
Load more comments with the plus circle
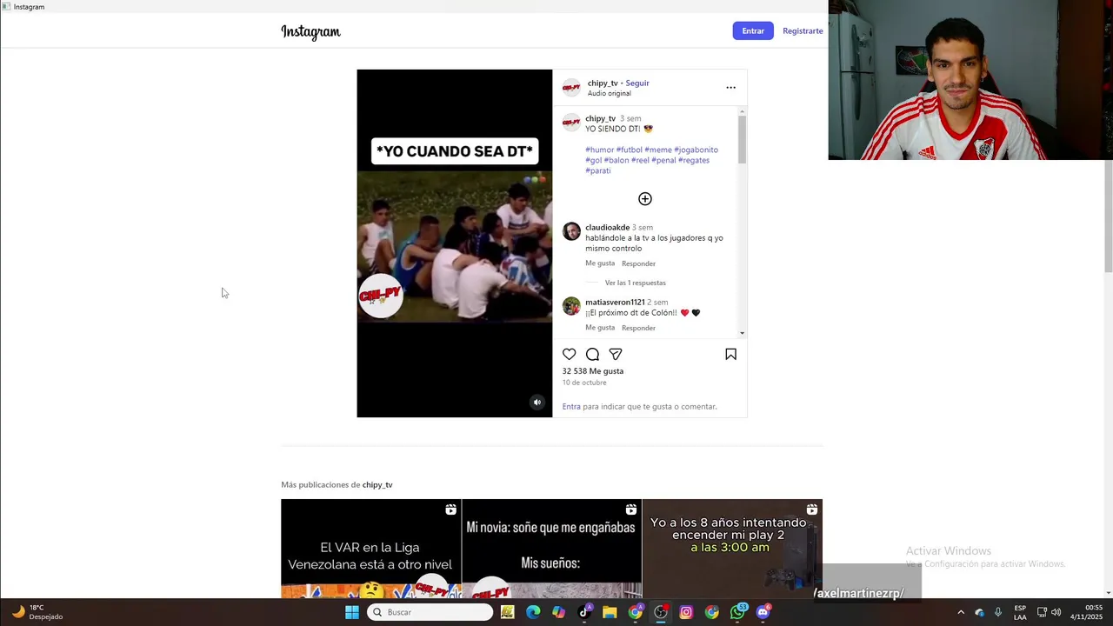coord(645,199)
